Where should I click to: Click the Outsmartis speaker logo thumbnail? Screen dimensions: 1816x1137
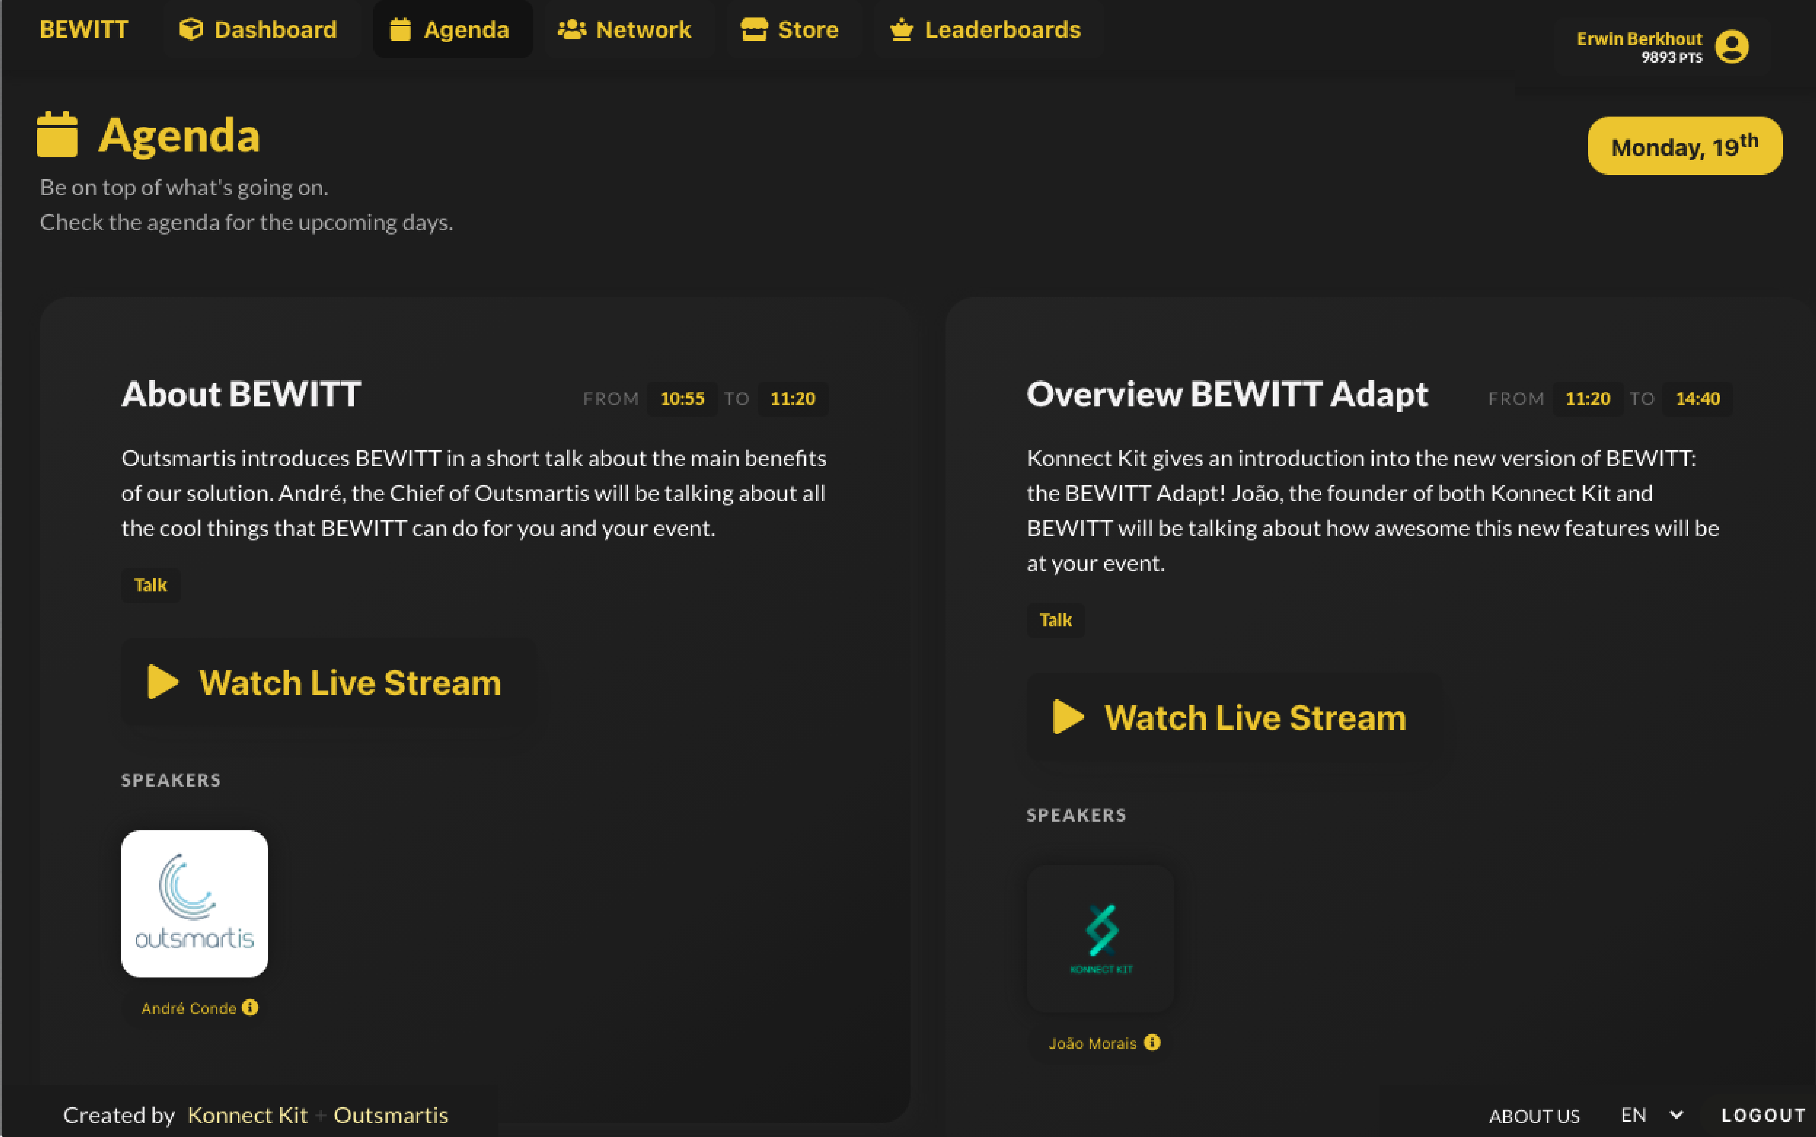pos(195,903)
